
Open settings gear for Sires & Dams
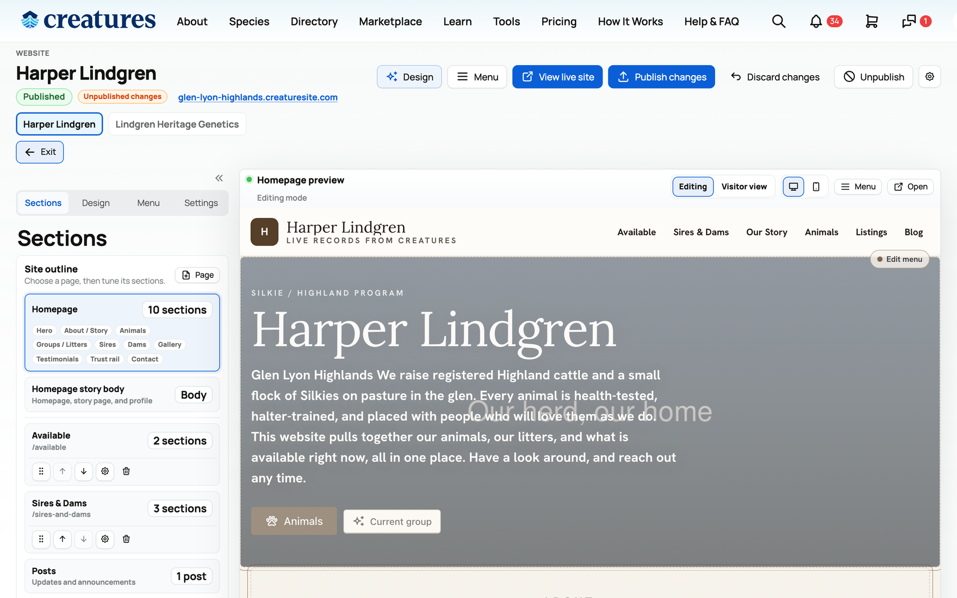tap(105, 539)
